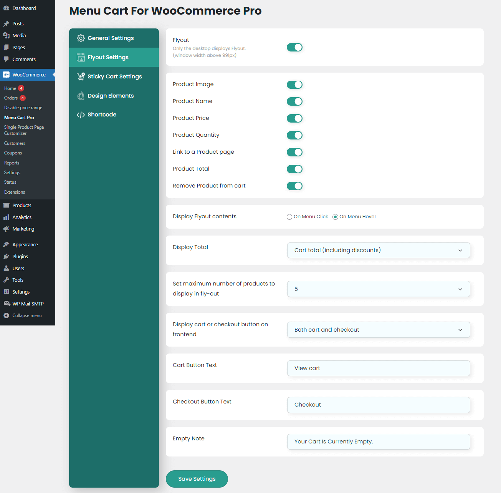501x493 pixels.
Task: Switch to Sticky Cart Settings tab
Action: (x=114, y=76)
